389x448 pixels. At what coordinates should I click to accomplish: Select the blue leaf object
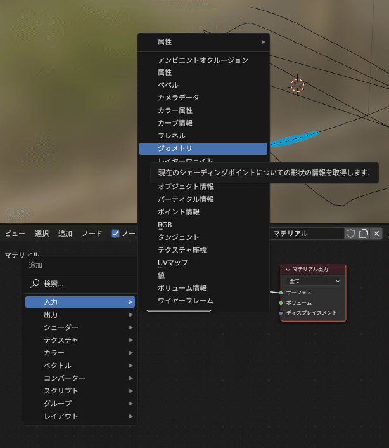click(295, 138)
